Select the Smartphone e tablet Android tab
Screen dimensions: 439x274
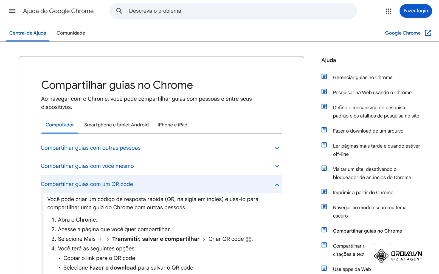(x=116, y=125)
